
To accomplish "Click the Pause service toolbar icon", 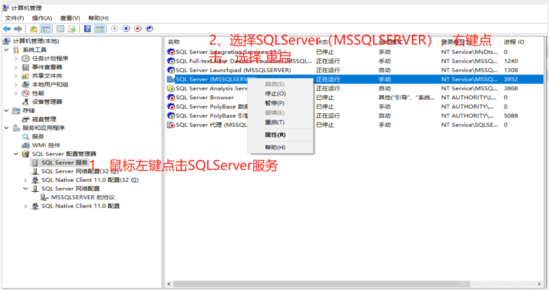I will click(126, 28).
